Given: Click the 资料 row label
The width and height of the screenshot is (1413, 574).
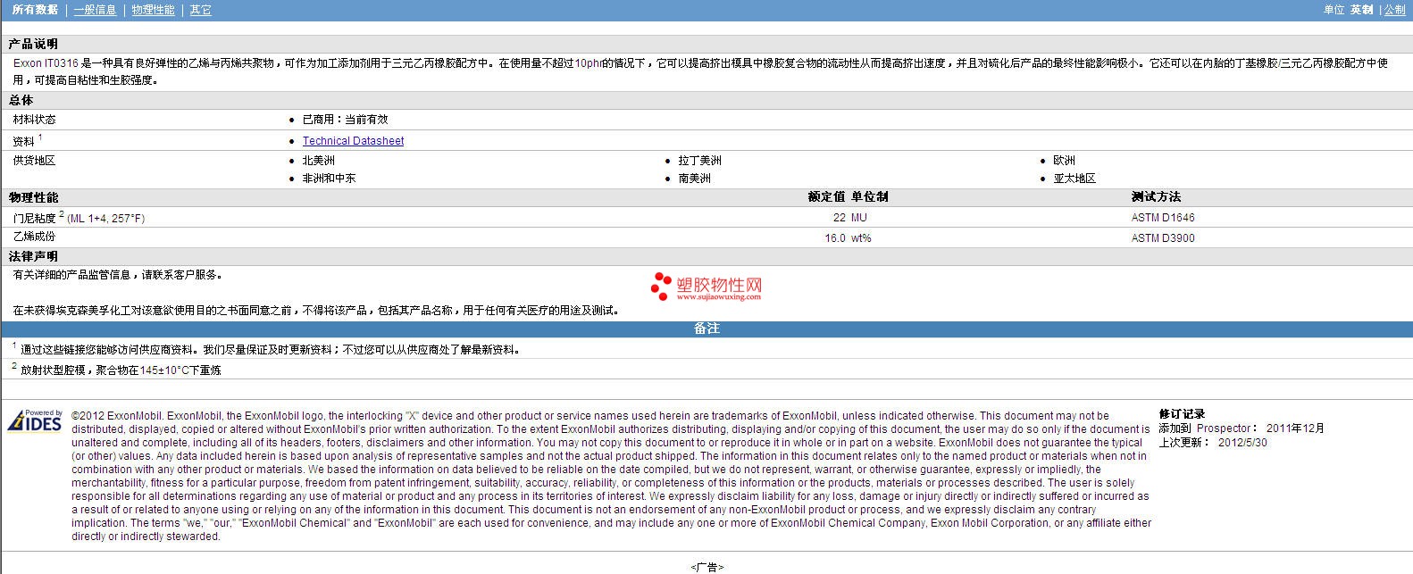Looking at the screenshot, I should (24, 142).
